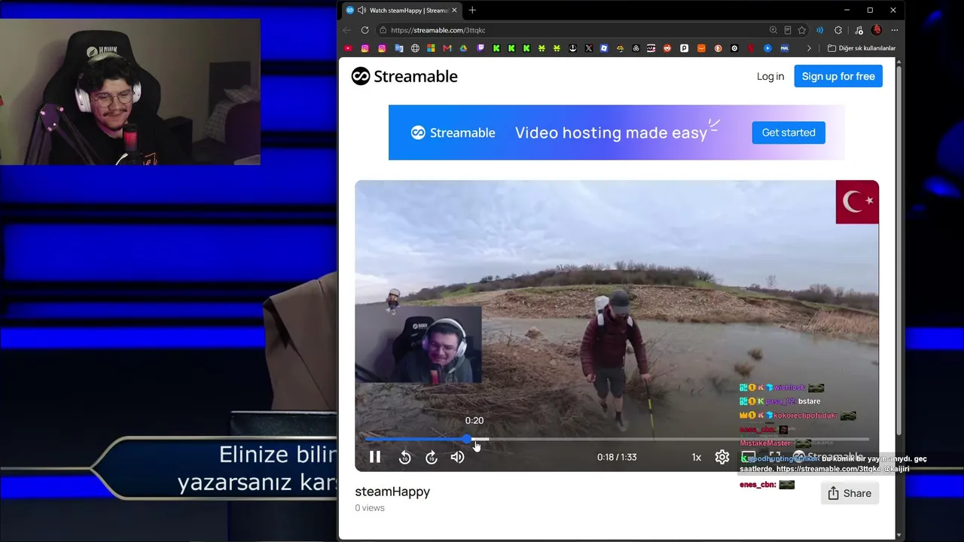Close the Watch steamHappy tab
Screen dimensions: 964x542
coord(454,11)
